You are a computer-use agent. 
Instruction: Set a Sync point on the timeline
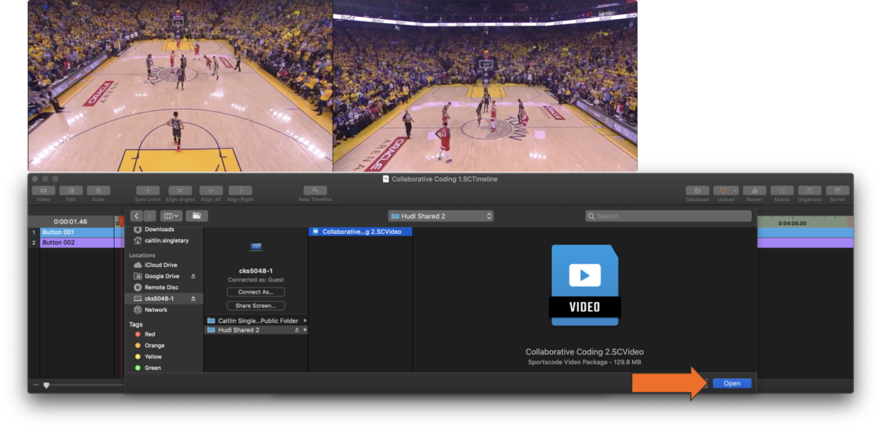148,190
